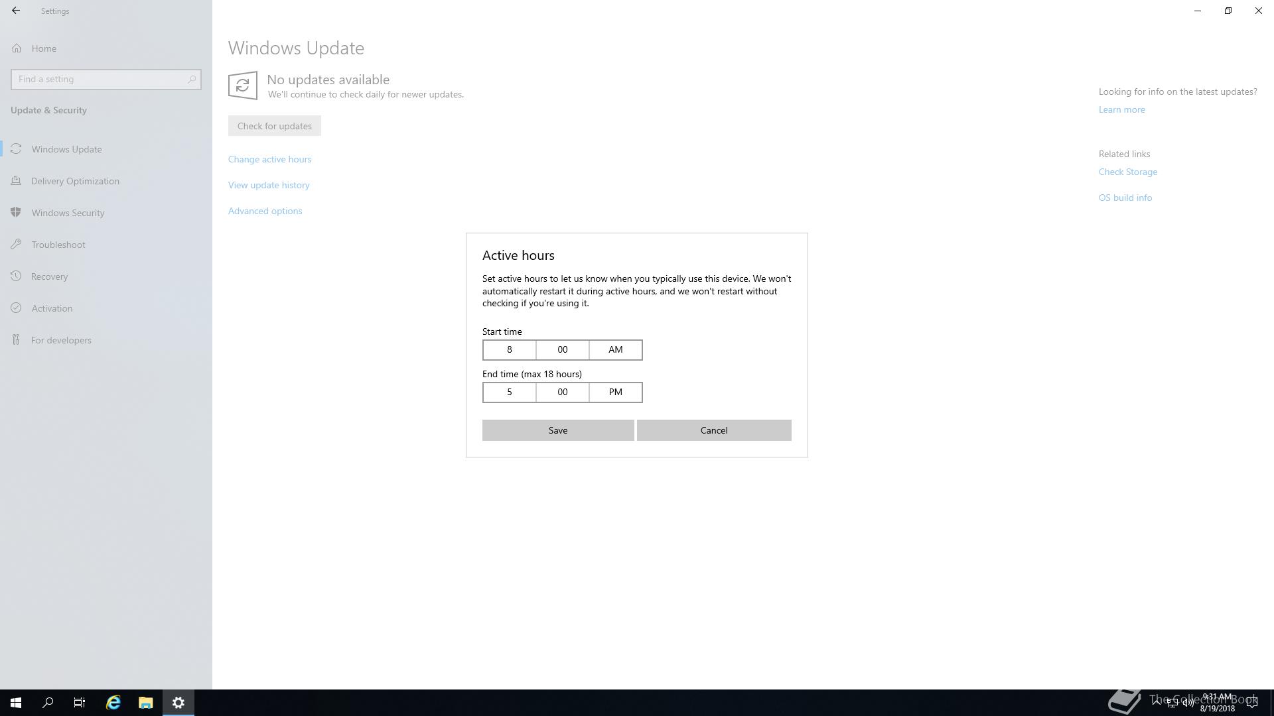The width and height of the screenshot is (1274, 716).
Task: Select Recovery in sidebar
Action: (x=106, y=276)
